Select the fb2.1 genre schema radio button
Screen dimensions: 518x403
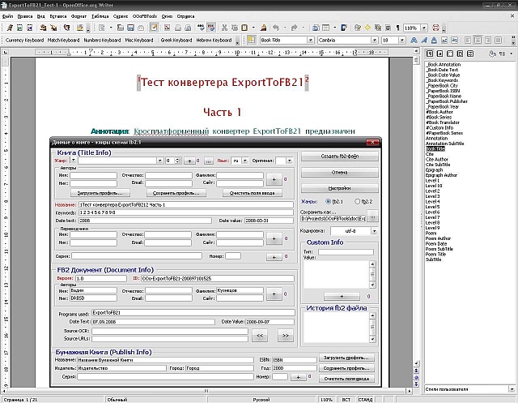click(327, 202)
